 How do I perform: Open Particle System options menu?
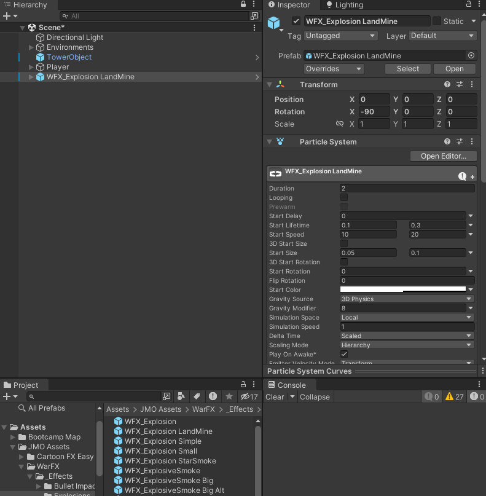(472, 142)
